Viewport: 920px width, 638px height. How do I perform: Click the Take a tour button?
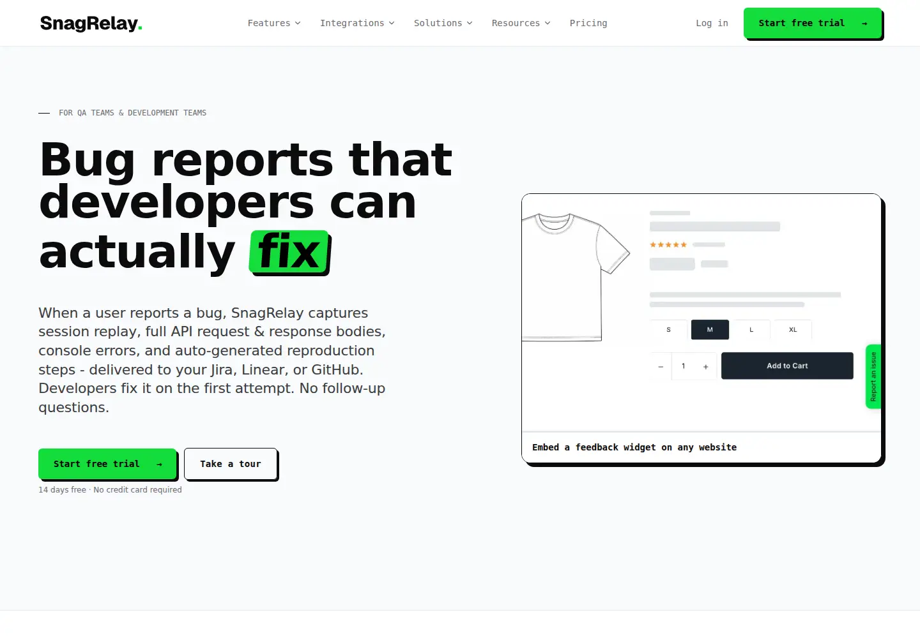coord(231,464)
